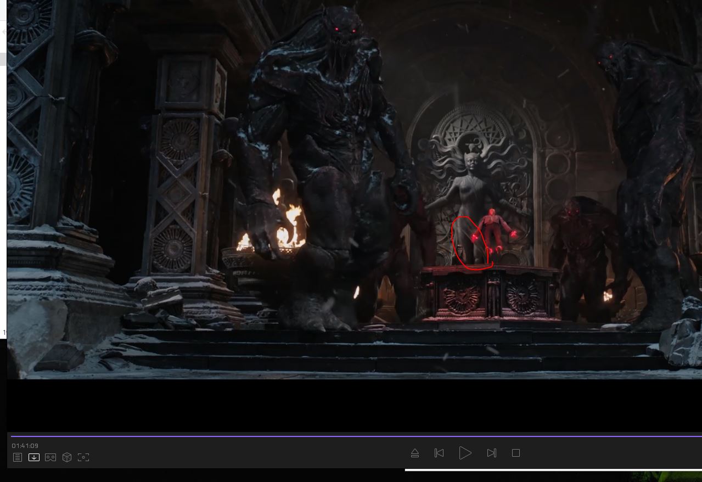Skip to the previous track

tap(439, 453)
